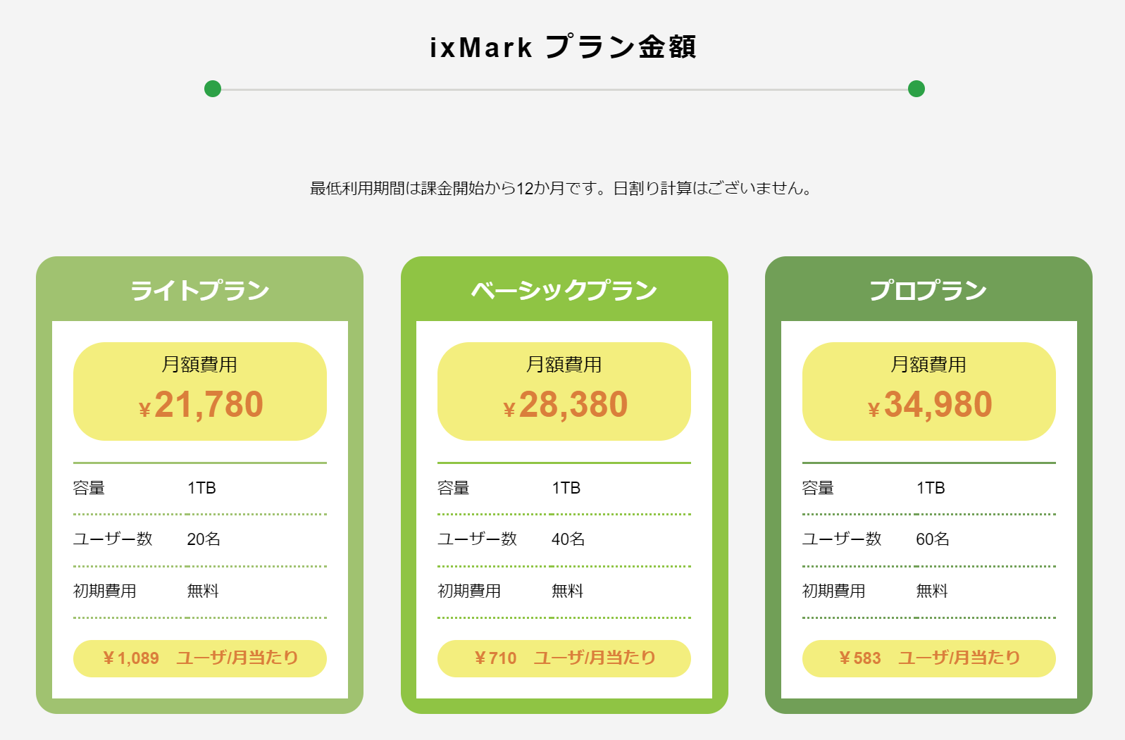This screenshot has height=740, width=1125.
Task: Click the 60名 user count value
Action: [933, 539]
